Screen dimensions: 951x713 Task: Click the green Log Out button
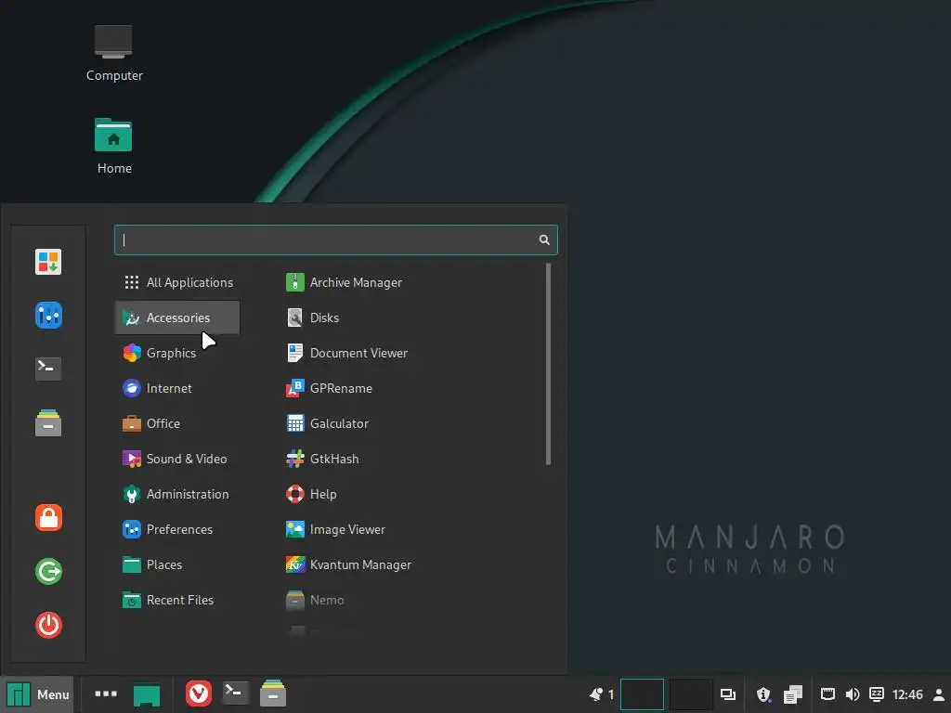(48, 571)
